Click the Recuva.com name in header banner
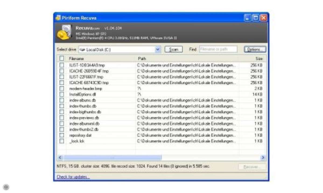The image size is (323, 193). coord(87,28)
